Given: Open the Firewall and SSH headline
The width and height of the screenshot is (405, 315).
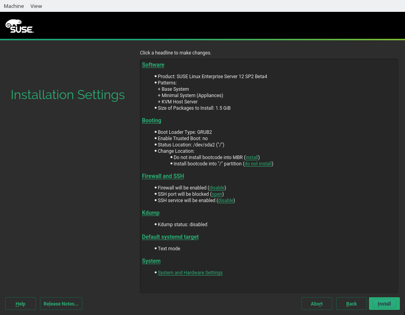Looking at the screenshot, I should tap(163, 176).
